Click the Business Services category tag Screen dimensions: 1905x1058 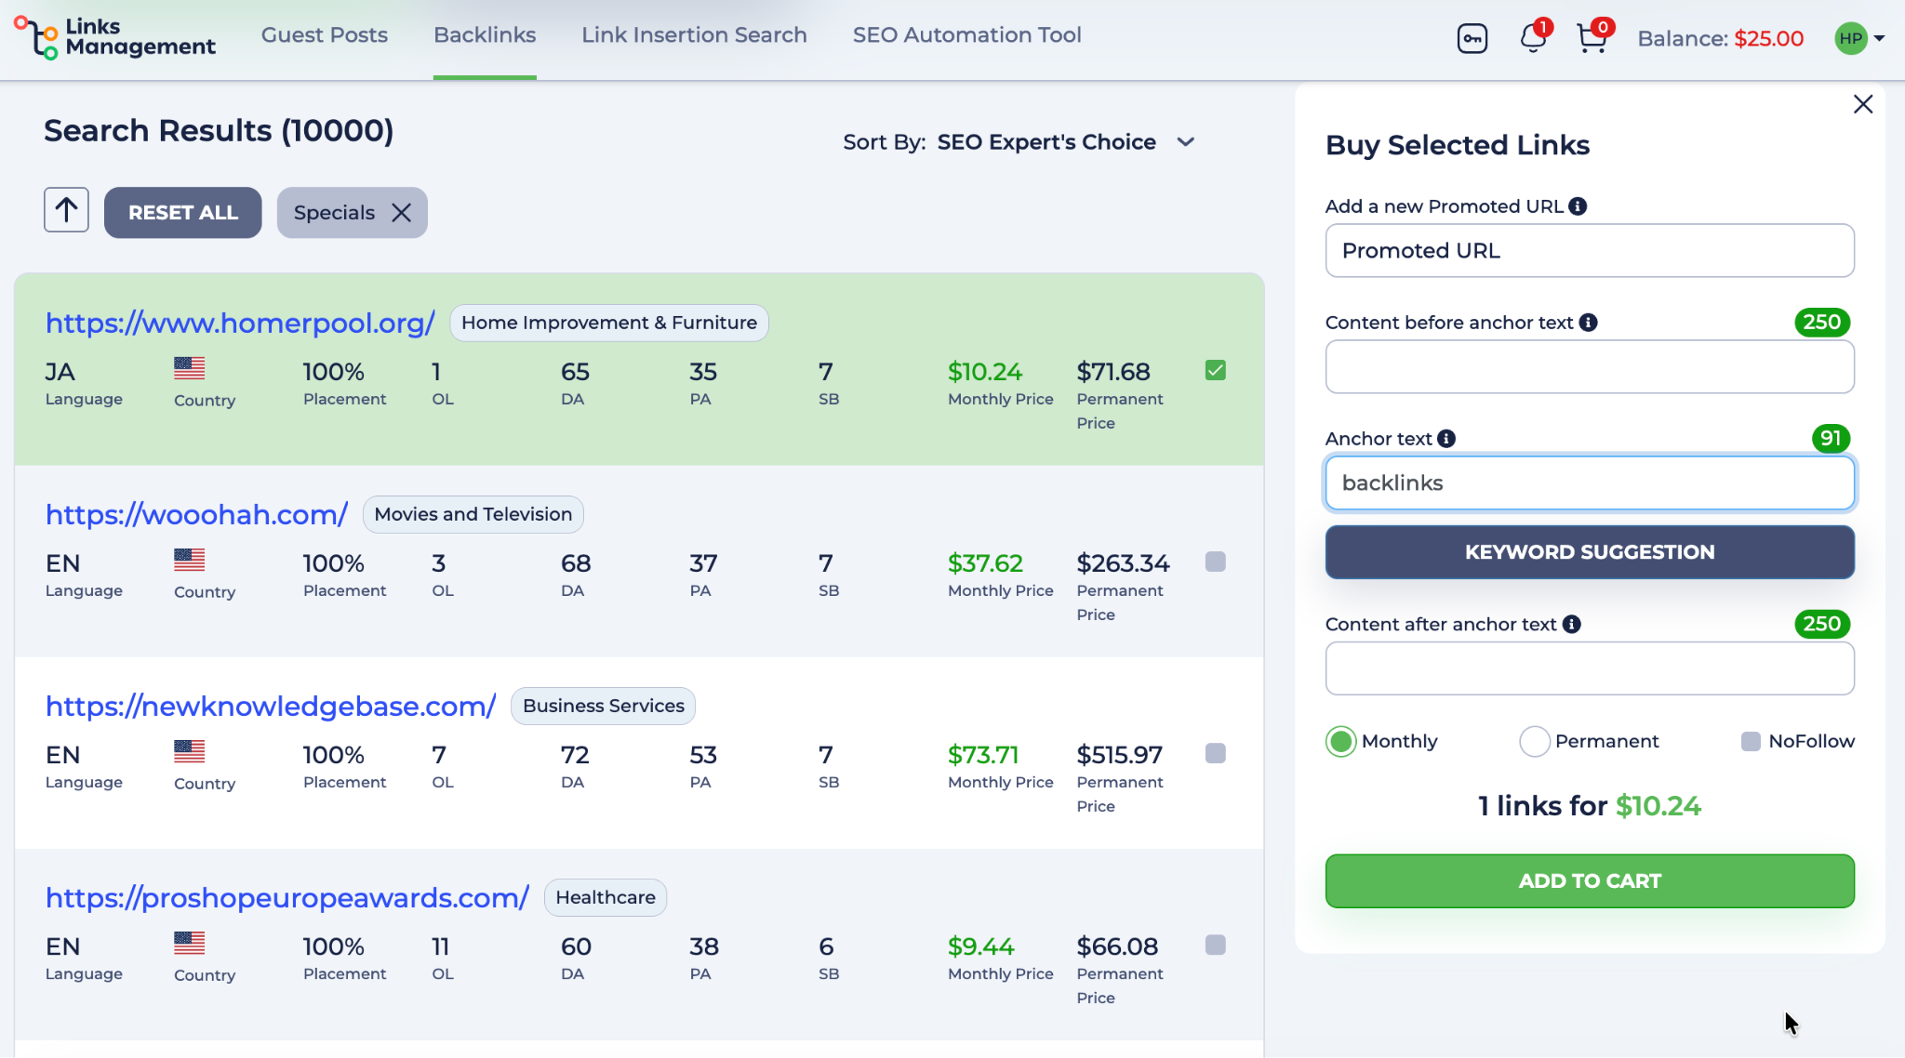pyautogui.click(x=604, y=707)
